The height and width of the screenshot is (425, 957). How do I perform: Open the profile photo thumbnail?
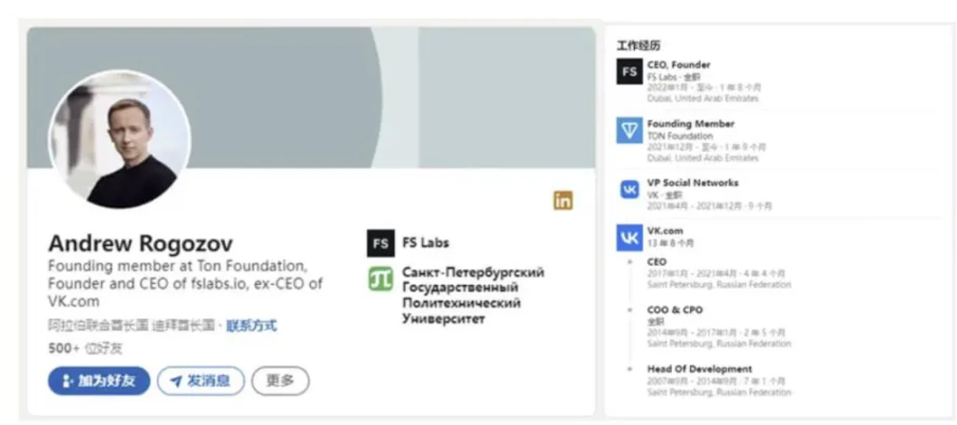pyautogui.click(x=120, y=140)
